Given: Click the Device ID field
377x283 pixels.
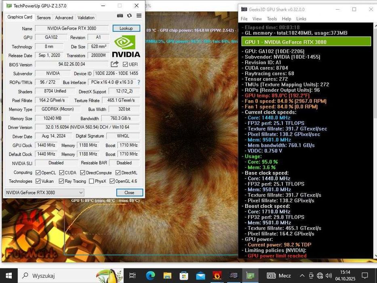Looking at the screenshot, I should point(116,73).
